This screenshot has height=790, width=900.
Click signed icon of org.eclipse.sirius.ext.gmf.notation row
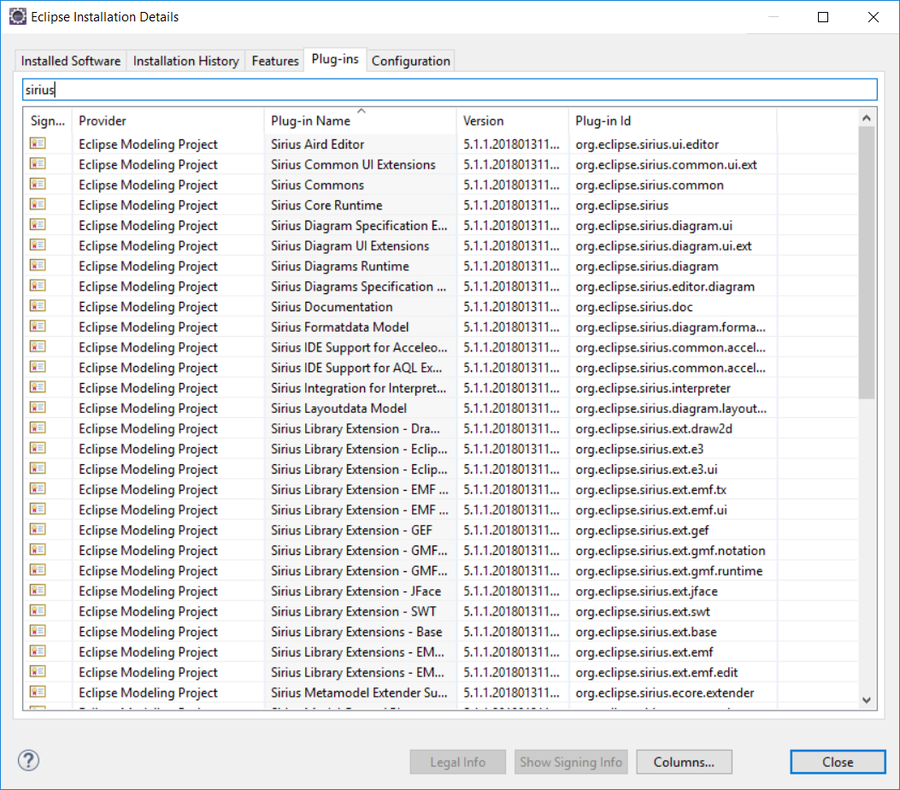pos(38,550)
